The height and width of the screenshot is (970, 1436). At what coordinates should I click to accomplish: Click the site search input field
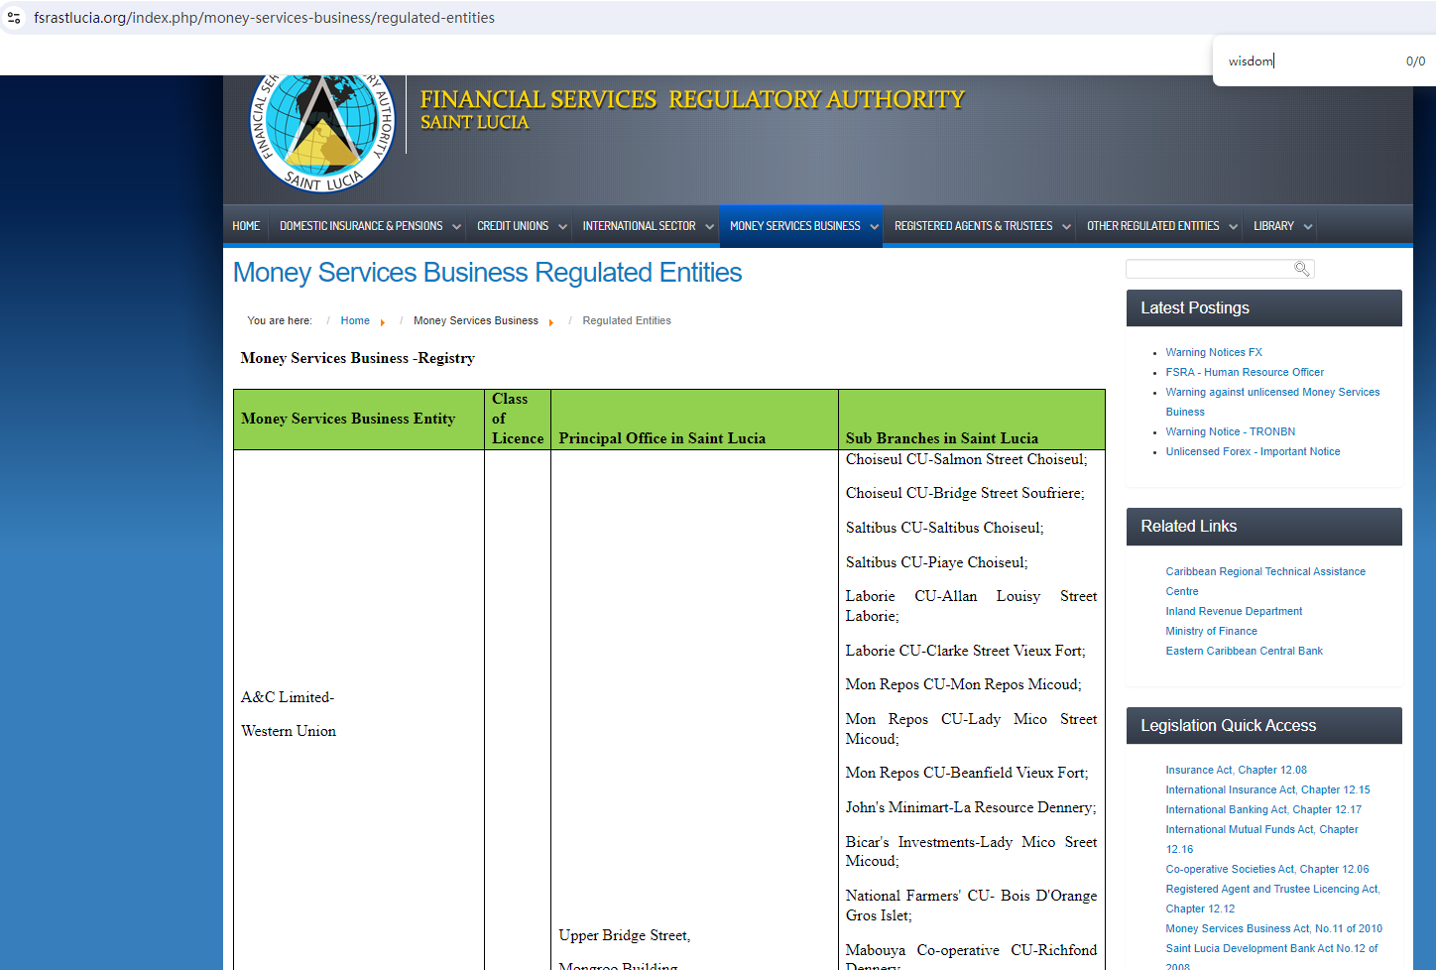click(x=1210, y=269)
